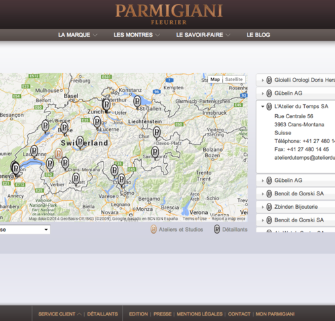Image resolution: width=335 pixels, height=321 pixels.
Task: Open the LE SAVOIR-FAIRE menu
Action: [203, 35]
